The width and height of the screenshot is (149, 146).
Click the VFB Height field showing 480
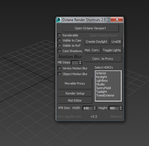click(x=114, y=108)
